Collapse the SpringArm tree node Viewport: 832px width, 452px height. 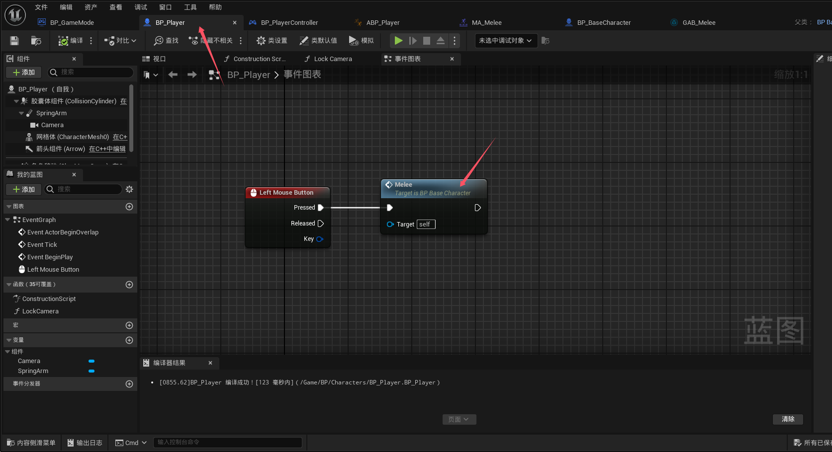tap(21, 113)
